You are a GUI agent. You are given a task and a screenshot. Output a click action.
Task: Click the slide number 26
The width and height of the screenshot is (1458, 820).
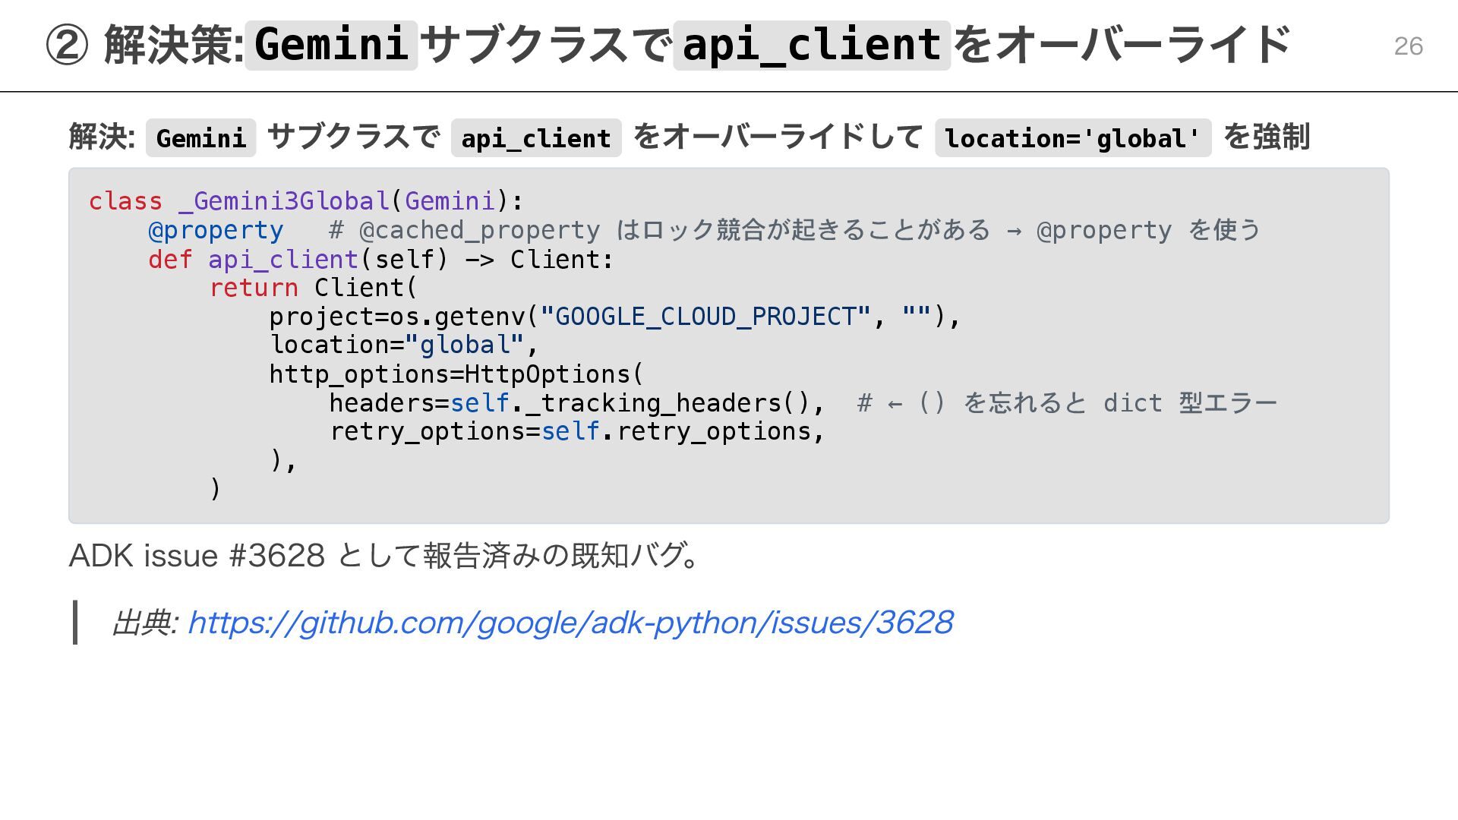(x=1408, y=46)
